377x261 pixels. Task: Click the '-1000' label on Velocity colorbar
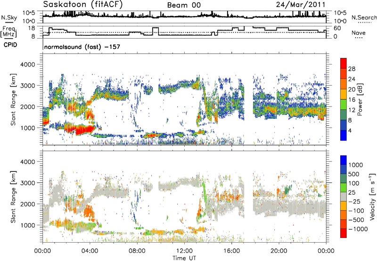(x=358, y=229)
